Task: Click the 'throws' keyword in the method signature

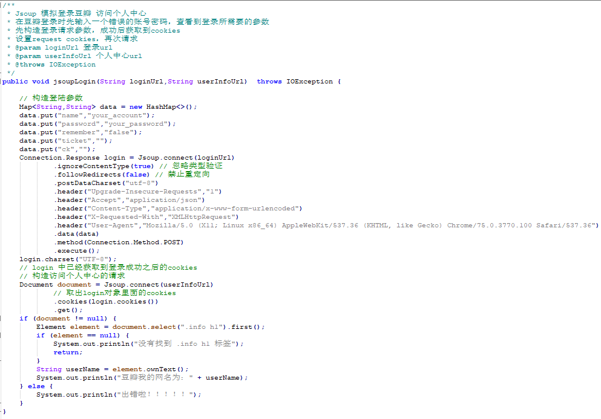Action: click(269, 82)
